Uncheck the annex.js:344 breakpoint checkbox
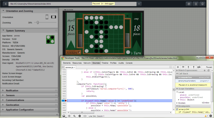The image size is (214, 118). pyautogui.click(x=177, y=109)
